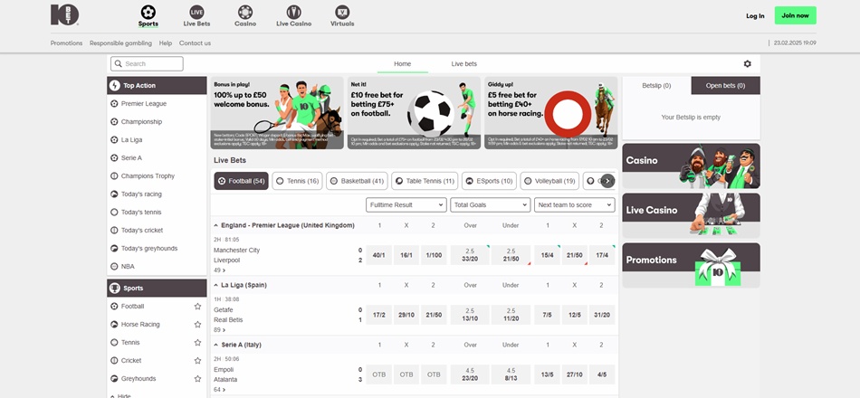This screenshot has height=398, width=860.
Task: Filter live bets by ESports (10)
Action: 489,181
